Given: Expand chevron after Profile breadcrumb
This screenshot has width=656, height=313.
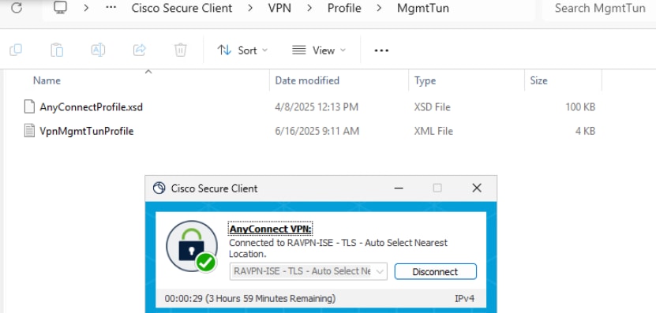Looking at the screenshot, I should (380, 8).
